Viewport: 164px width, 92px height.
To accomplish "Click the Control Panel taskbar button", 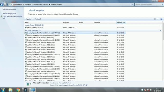I will tap(33, 90).
